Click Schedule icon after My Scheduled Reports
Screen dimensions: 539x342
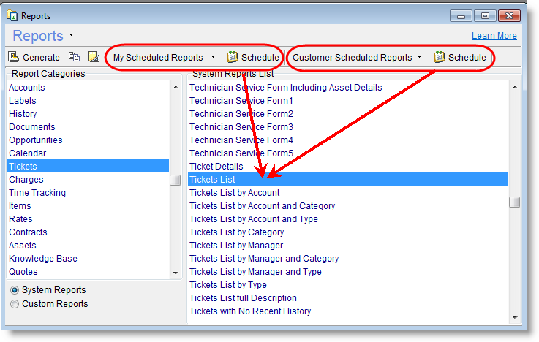point(233,57)
